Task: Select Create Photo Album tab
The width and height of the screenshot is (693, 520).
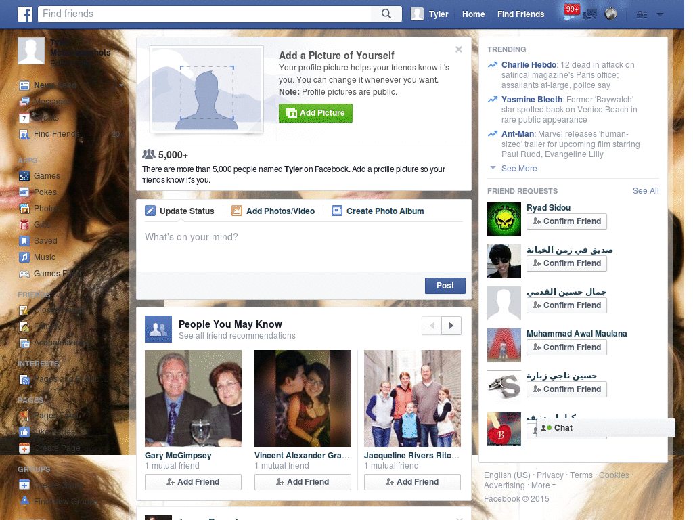Action: 378,211
